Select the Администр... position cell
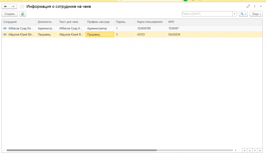 (x=47, y=28)
